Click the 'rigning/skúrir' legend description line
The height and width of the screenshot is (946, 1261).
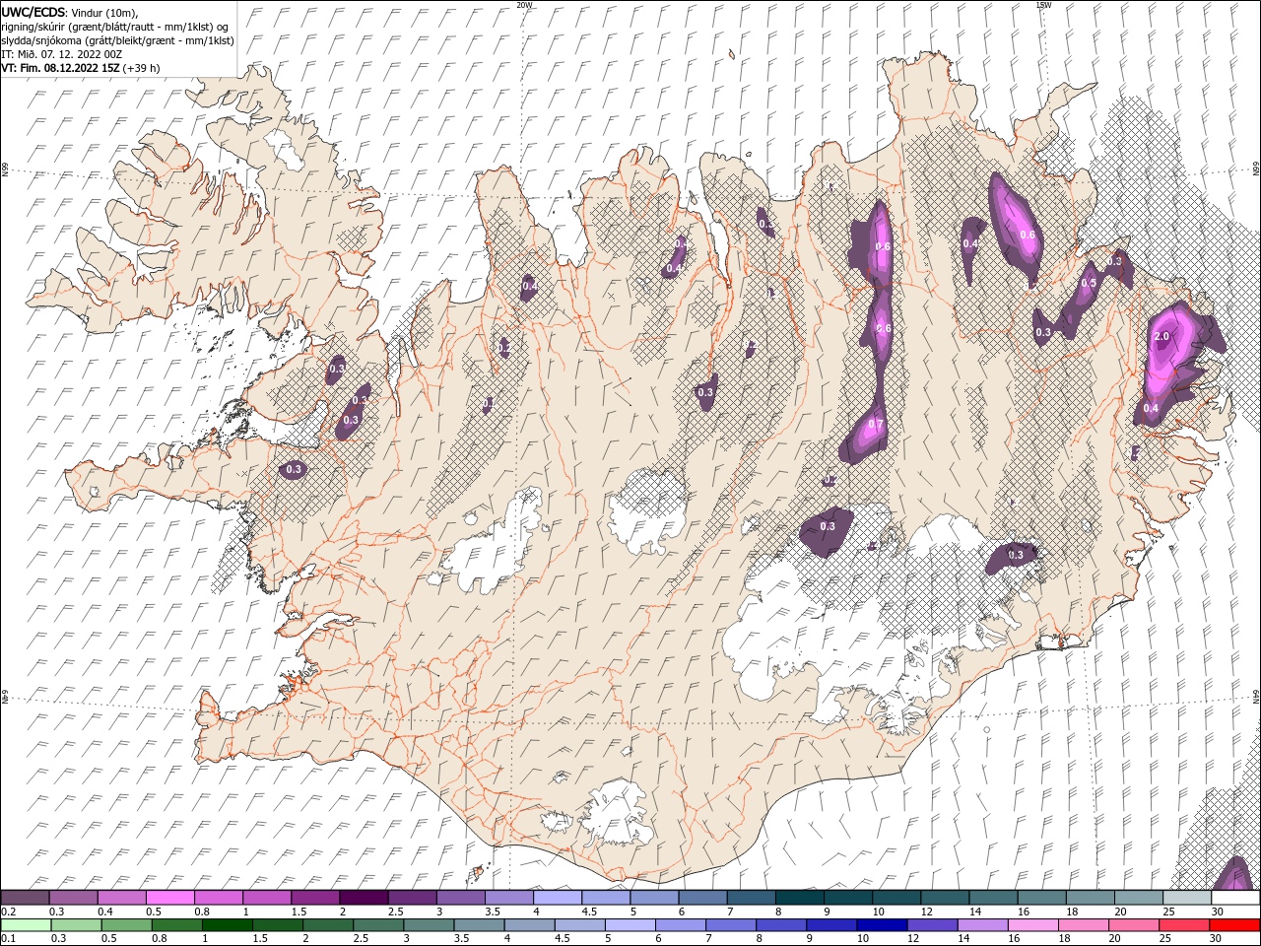coord(115,27)
